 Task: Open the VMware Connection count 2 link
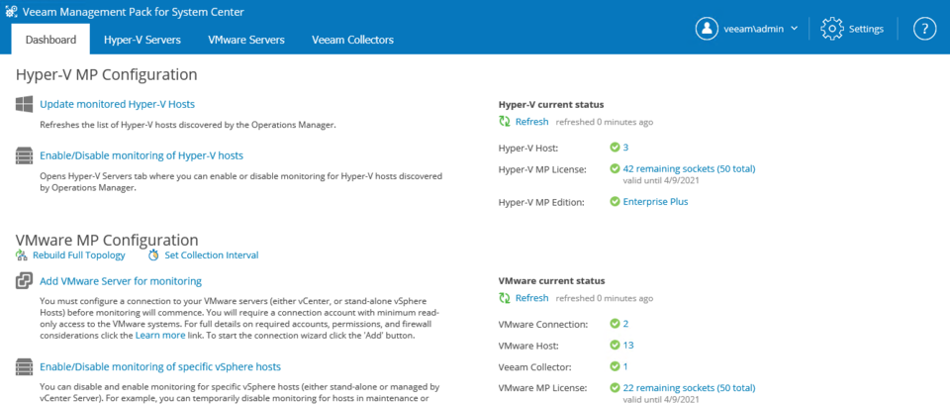[x=625, y=324]
